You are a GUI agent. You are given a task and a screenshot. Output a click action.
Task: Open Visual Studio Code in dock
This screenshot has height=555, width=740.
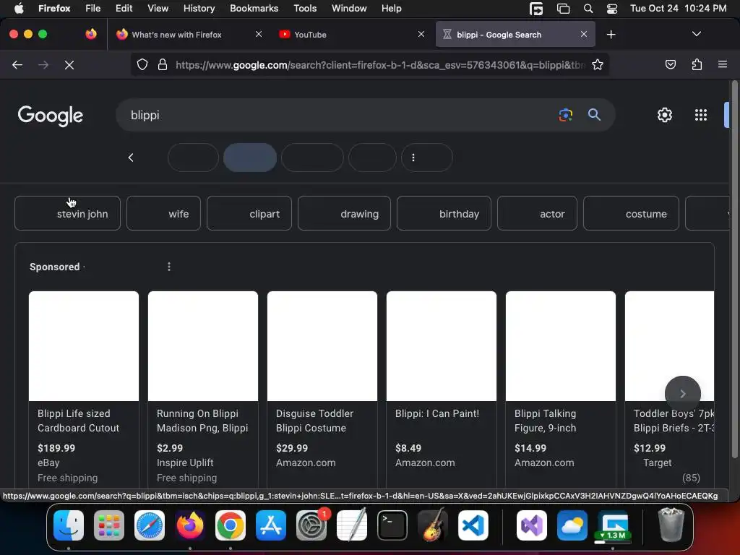tap(473, 525)
